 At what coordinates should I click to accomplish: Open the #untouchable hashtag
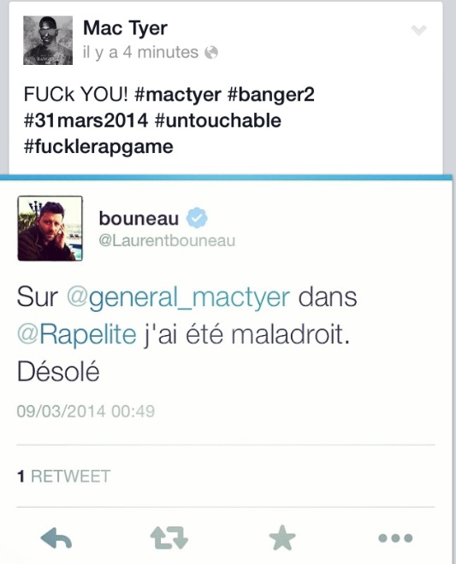point(217,120)
